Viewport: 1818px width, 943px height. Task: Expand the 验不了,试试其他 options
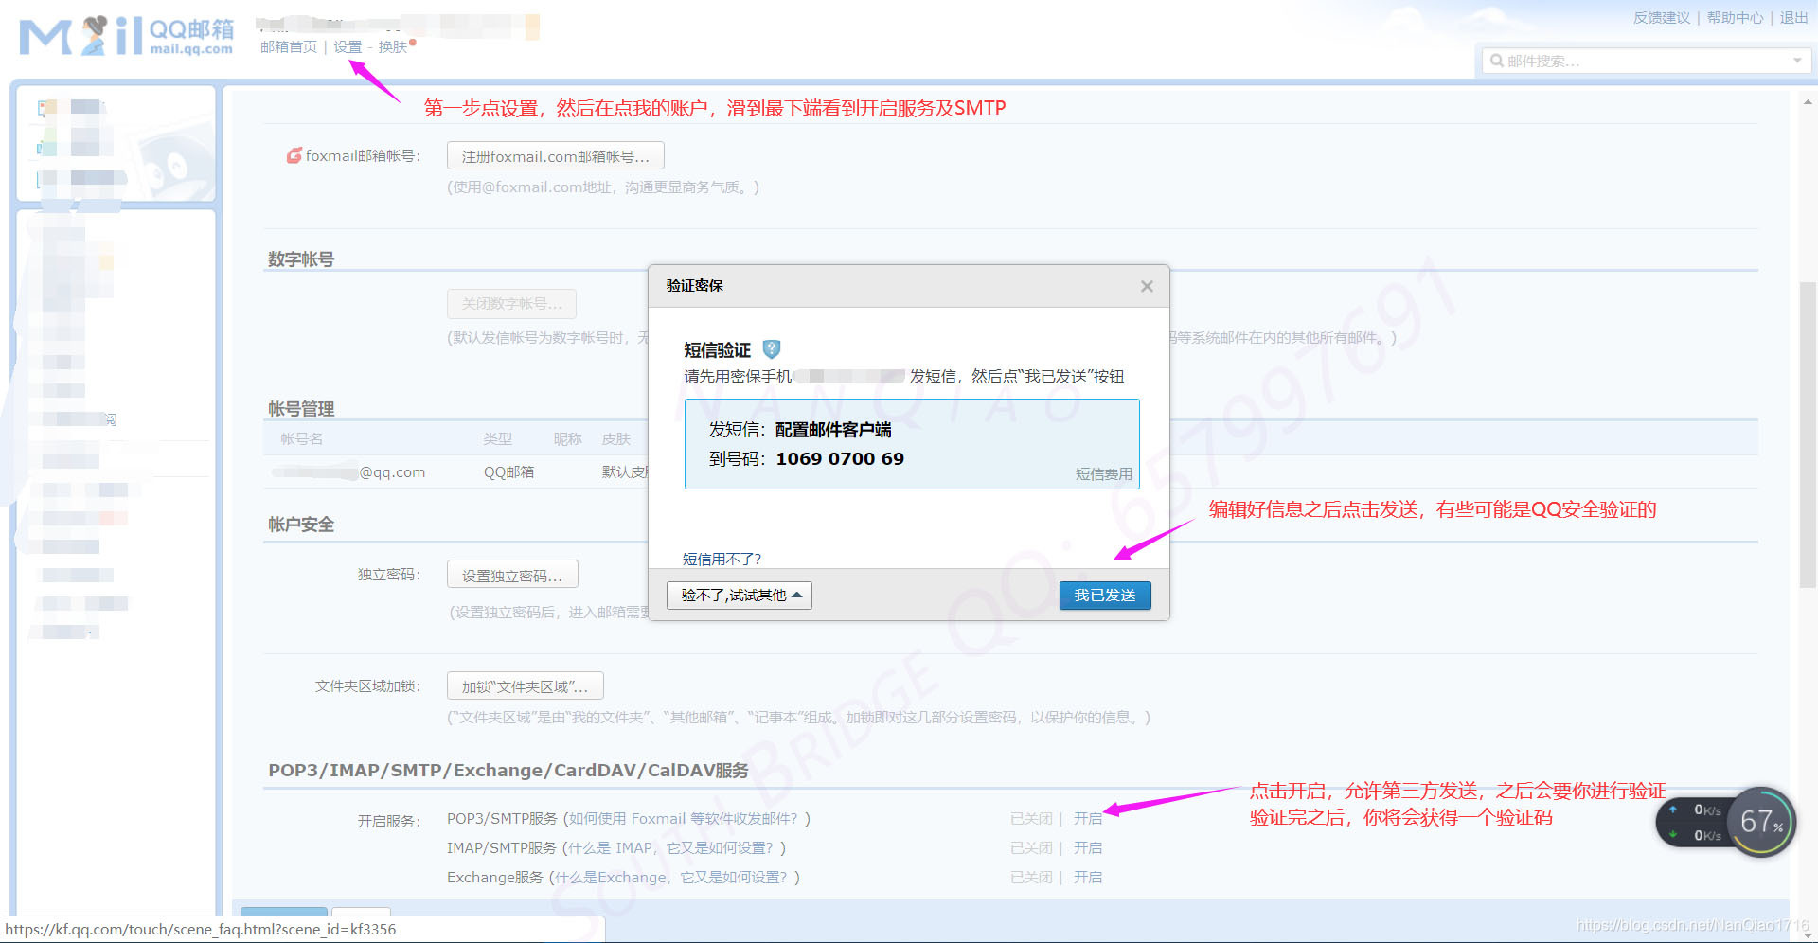point(739,595)
